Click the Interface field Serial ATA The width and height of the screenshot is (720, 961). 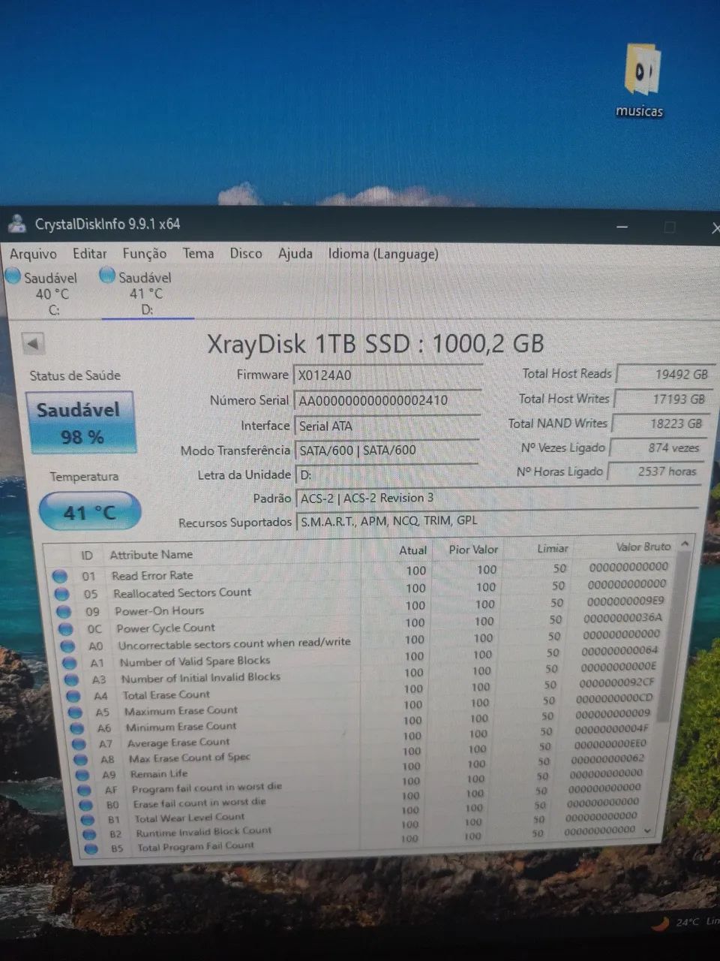click(386, 426)
